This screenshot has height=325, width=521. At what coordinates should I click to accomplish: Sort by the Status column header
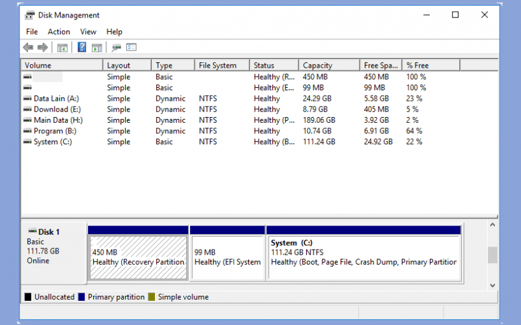click(x=274, y=66)
